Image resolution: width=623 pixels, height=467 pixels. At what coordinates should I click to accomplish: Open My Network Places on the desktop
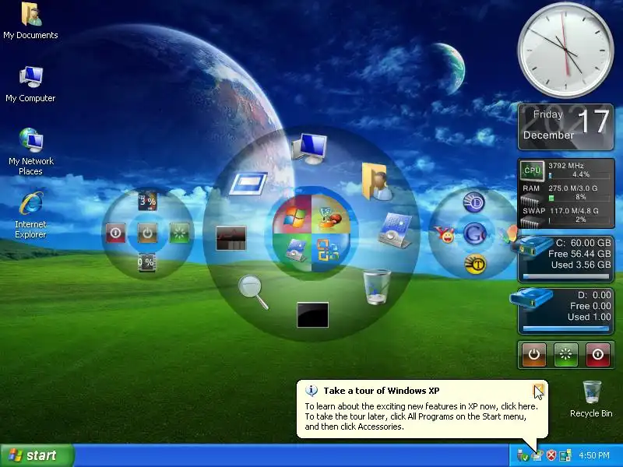[x=30, y=152]
